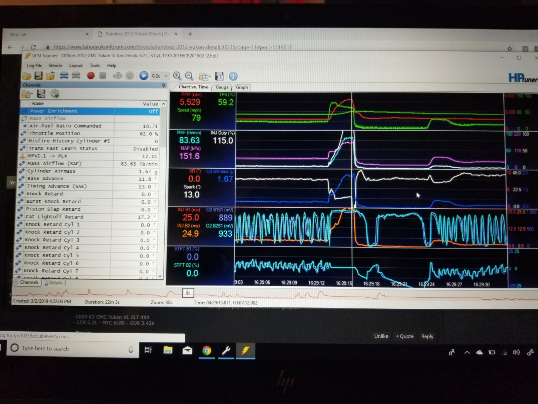Click the engine diagnostics icon in toolbar

[117, 76]
